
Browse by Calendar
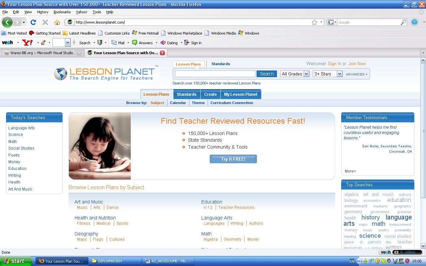178,103
